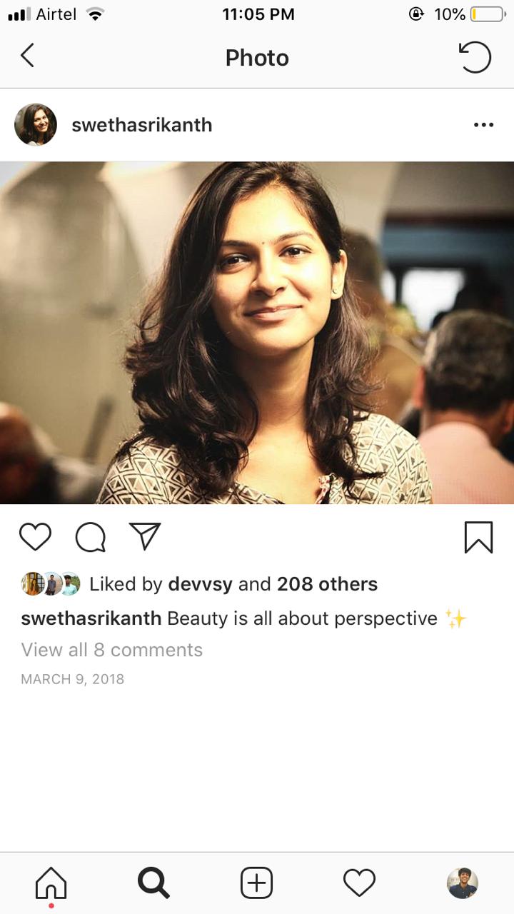Open comments via speech bubble icon
Viewport: 514px width, 914px height.
click(91, 537)
